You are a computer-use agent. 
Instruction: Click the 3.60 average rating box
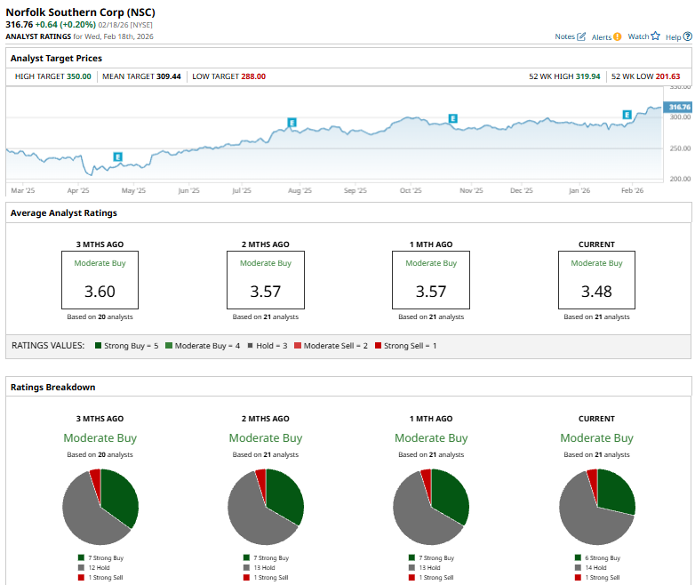tap(100, 280)
